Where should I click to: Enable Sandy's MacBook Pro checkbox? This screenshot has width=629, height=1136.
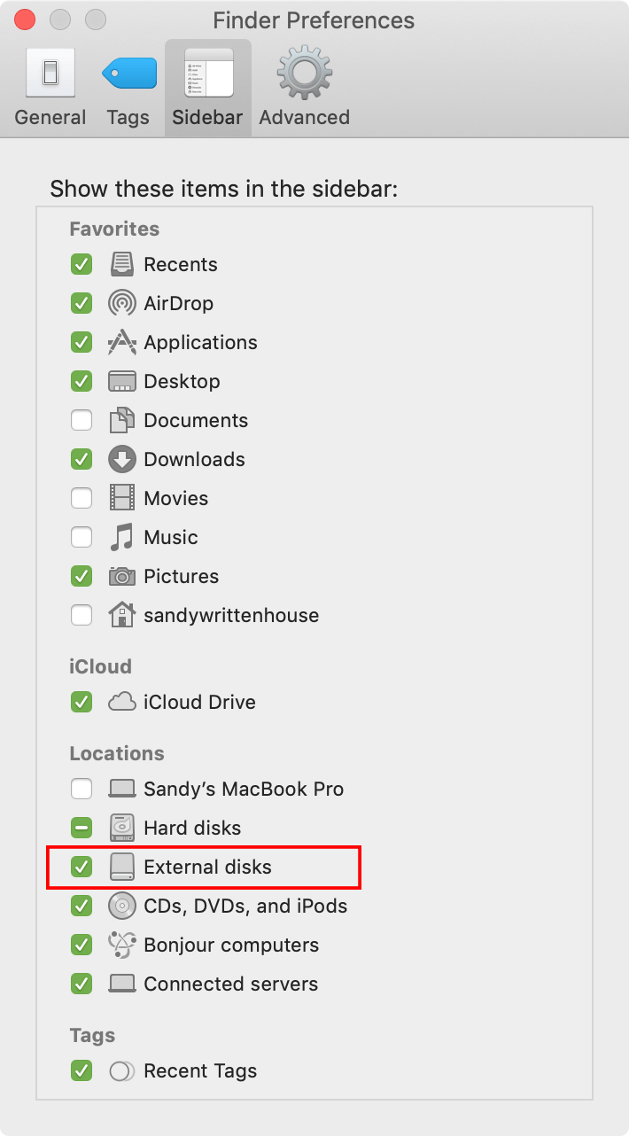[82, 789]
